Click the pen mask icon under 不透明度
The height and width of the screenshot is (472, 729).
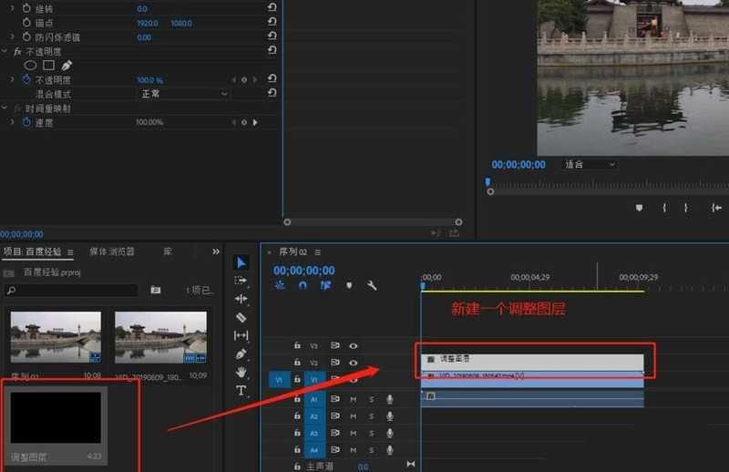pyautogui.click(x=67, y=66)
